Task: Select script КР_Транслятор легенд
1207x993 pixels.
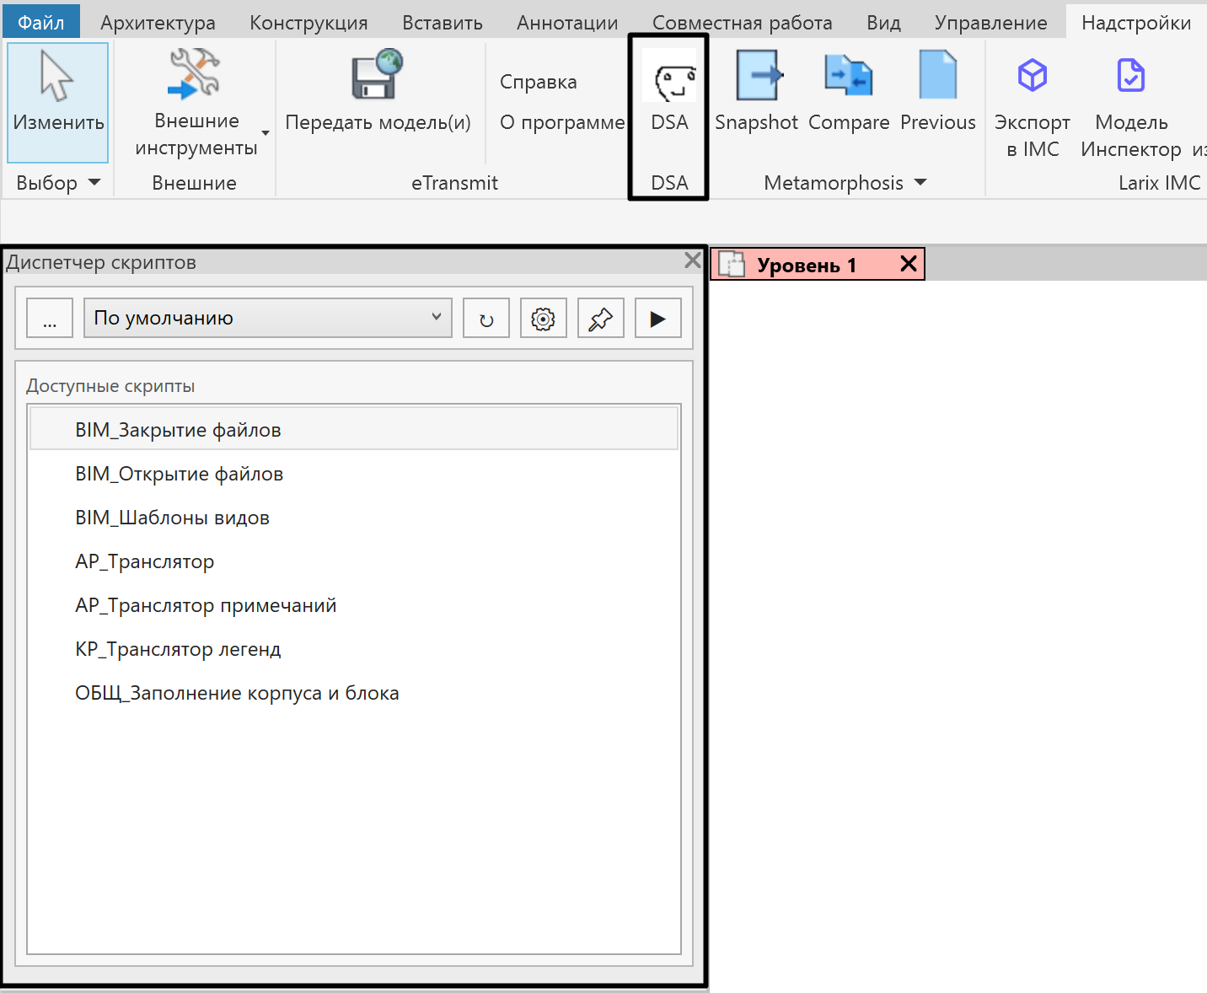Action: [354, 649]
